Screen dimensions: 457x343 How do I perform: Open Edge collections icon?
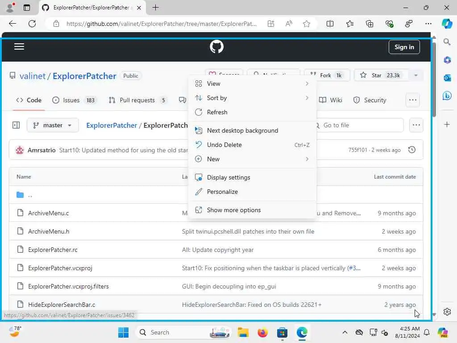pos(369,24)
